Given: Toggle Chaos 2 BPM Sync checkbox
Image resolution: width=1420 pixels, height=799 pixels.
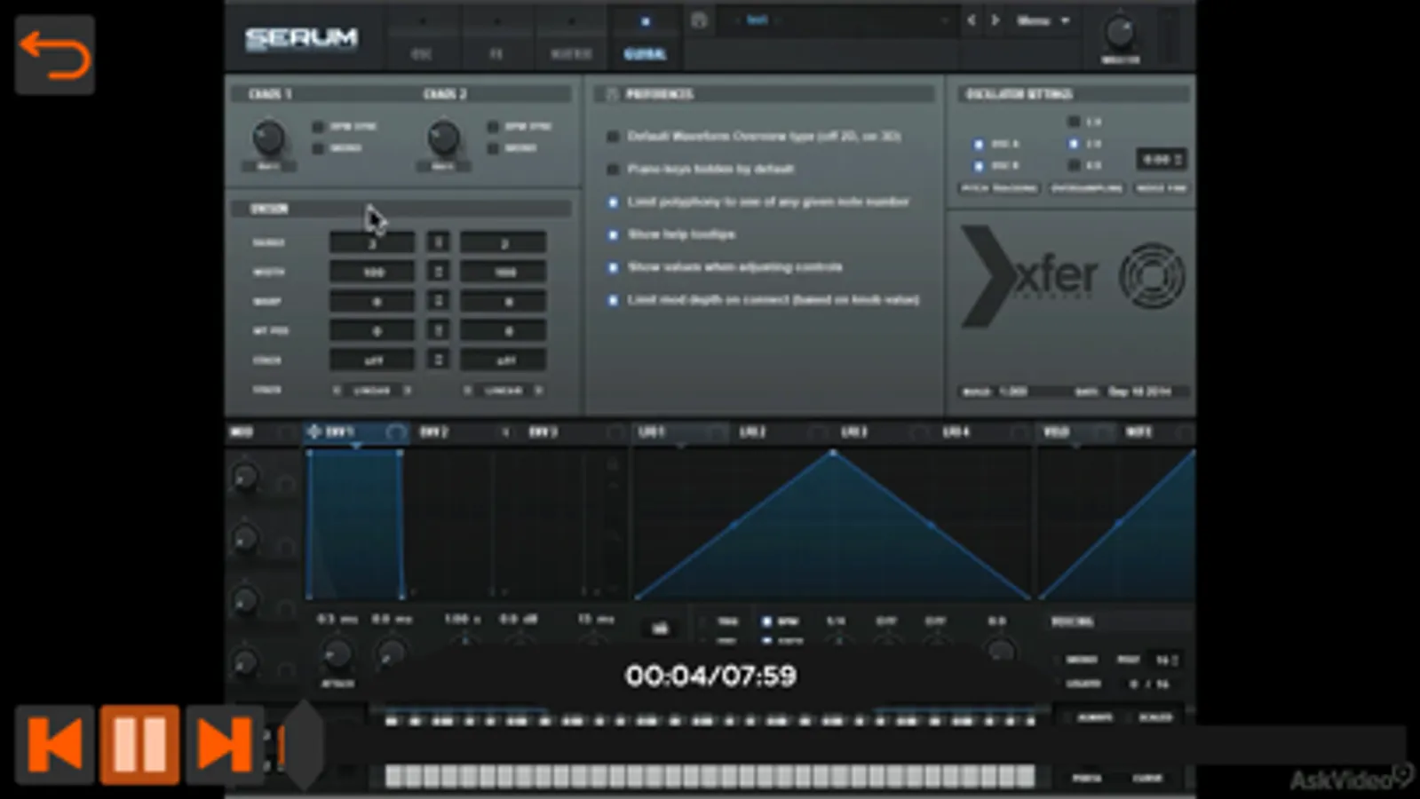Looking at the screenshot, I should point(493,127).
